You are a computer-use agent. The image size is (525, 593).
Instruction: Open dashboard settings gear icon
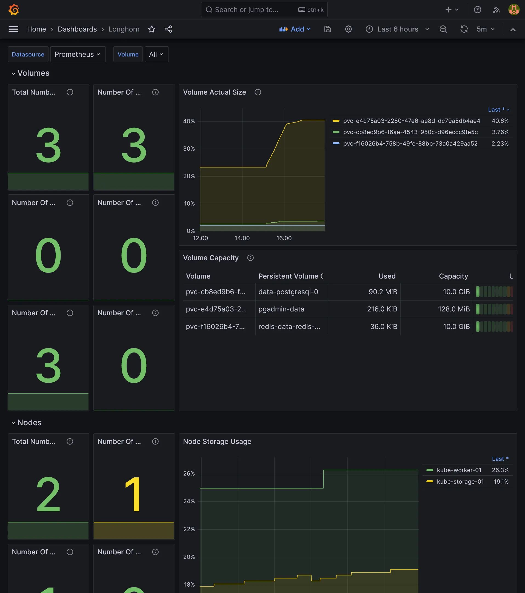tap(348, 29)
